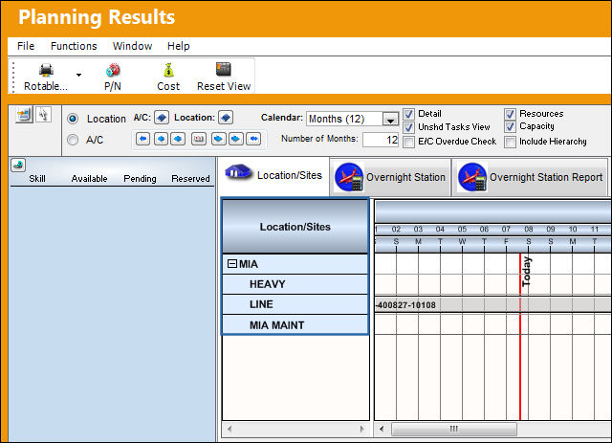
Task: Open the Calendar Months (12) dropdown
Action: point(390,120)
